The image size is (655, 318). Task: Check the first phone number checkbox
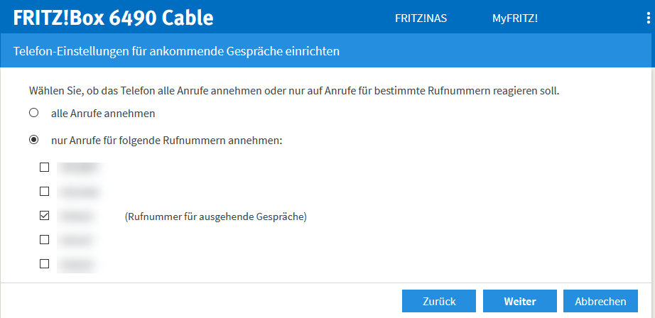click(x=44, y=168)
